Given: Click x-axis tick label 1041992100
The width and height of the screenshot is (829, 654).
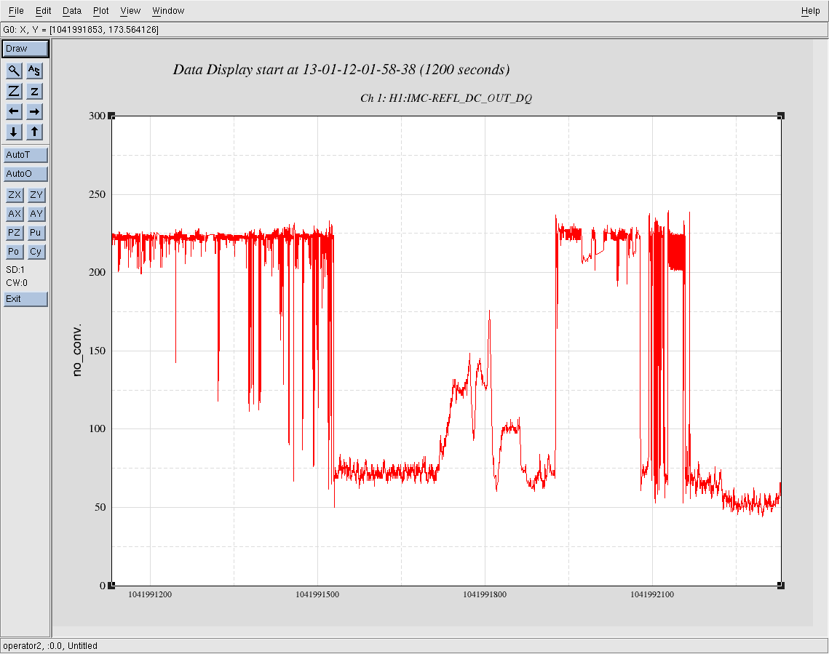Looking at the screenshot, I should pyautogui.click(x=652, y=595).
